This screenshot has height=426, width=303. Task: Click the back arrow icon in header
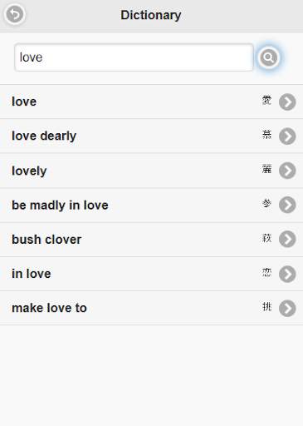point(14,14)
